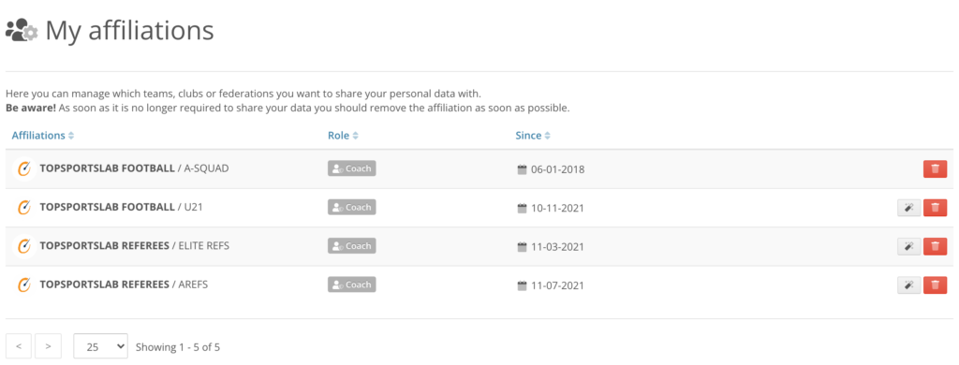The width and height of the screenshot is (959, 365).
Task: Sort by Role using its sort arrows
Action: pos(343,136)
